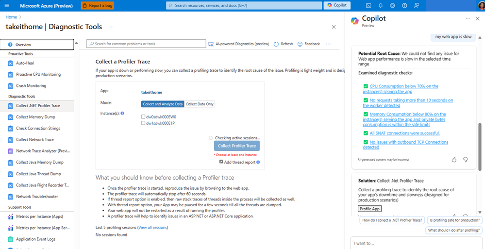Screen dimensions: 485x249
Task: Open the Copilot panel ellipsis menu
Action: 468,19
